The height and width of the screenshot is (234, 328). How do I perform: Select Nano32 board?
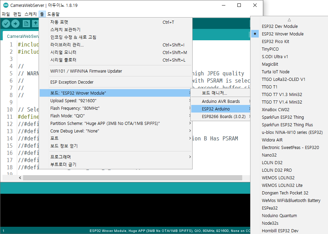289,155
